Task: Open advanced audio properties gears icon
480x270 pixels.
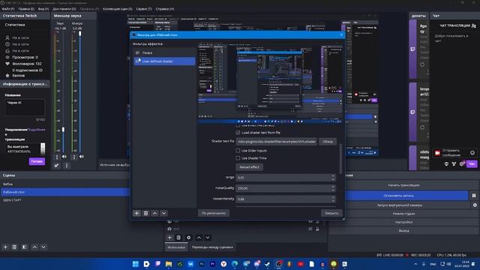Action: (x=57, y=166)
